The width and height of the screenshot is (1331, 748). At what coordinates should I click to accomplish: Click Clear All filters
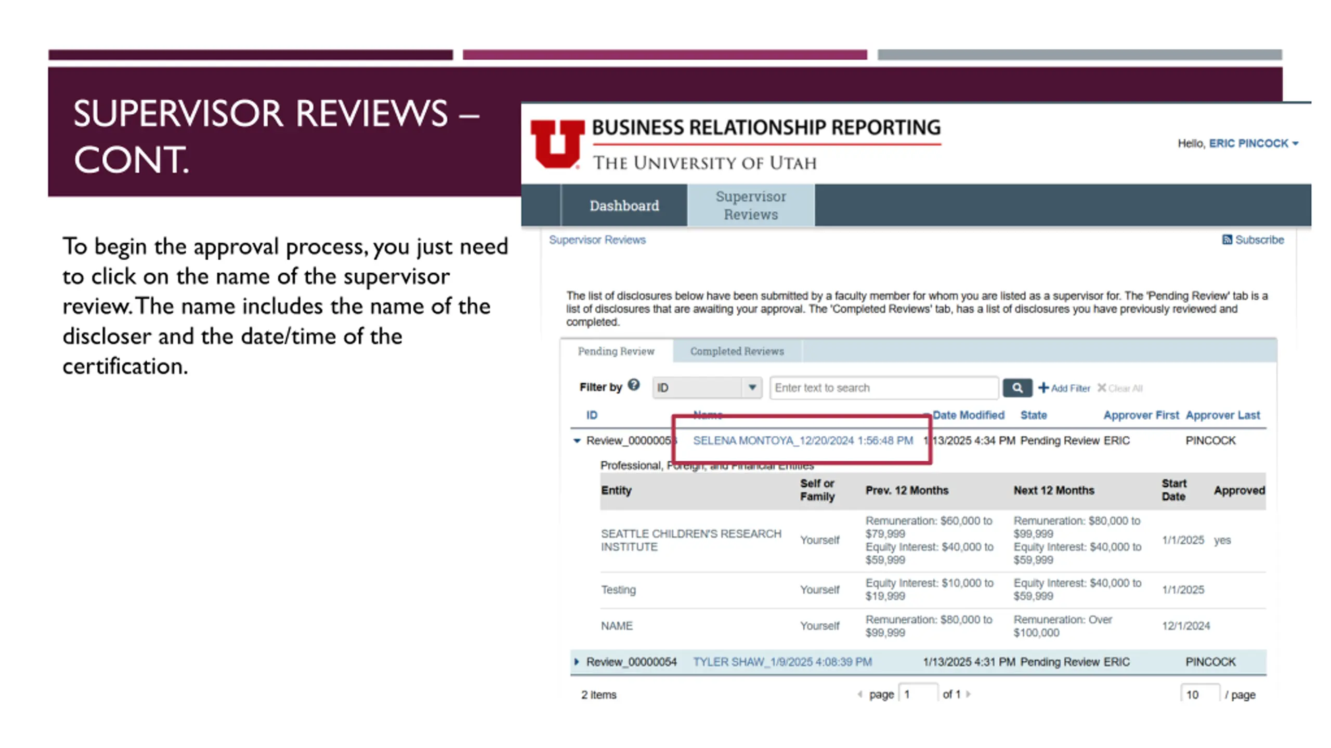pyautogui.click(x=1119, y=388)
